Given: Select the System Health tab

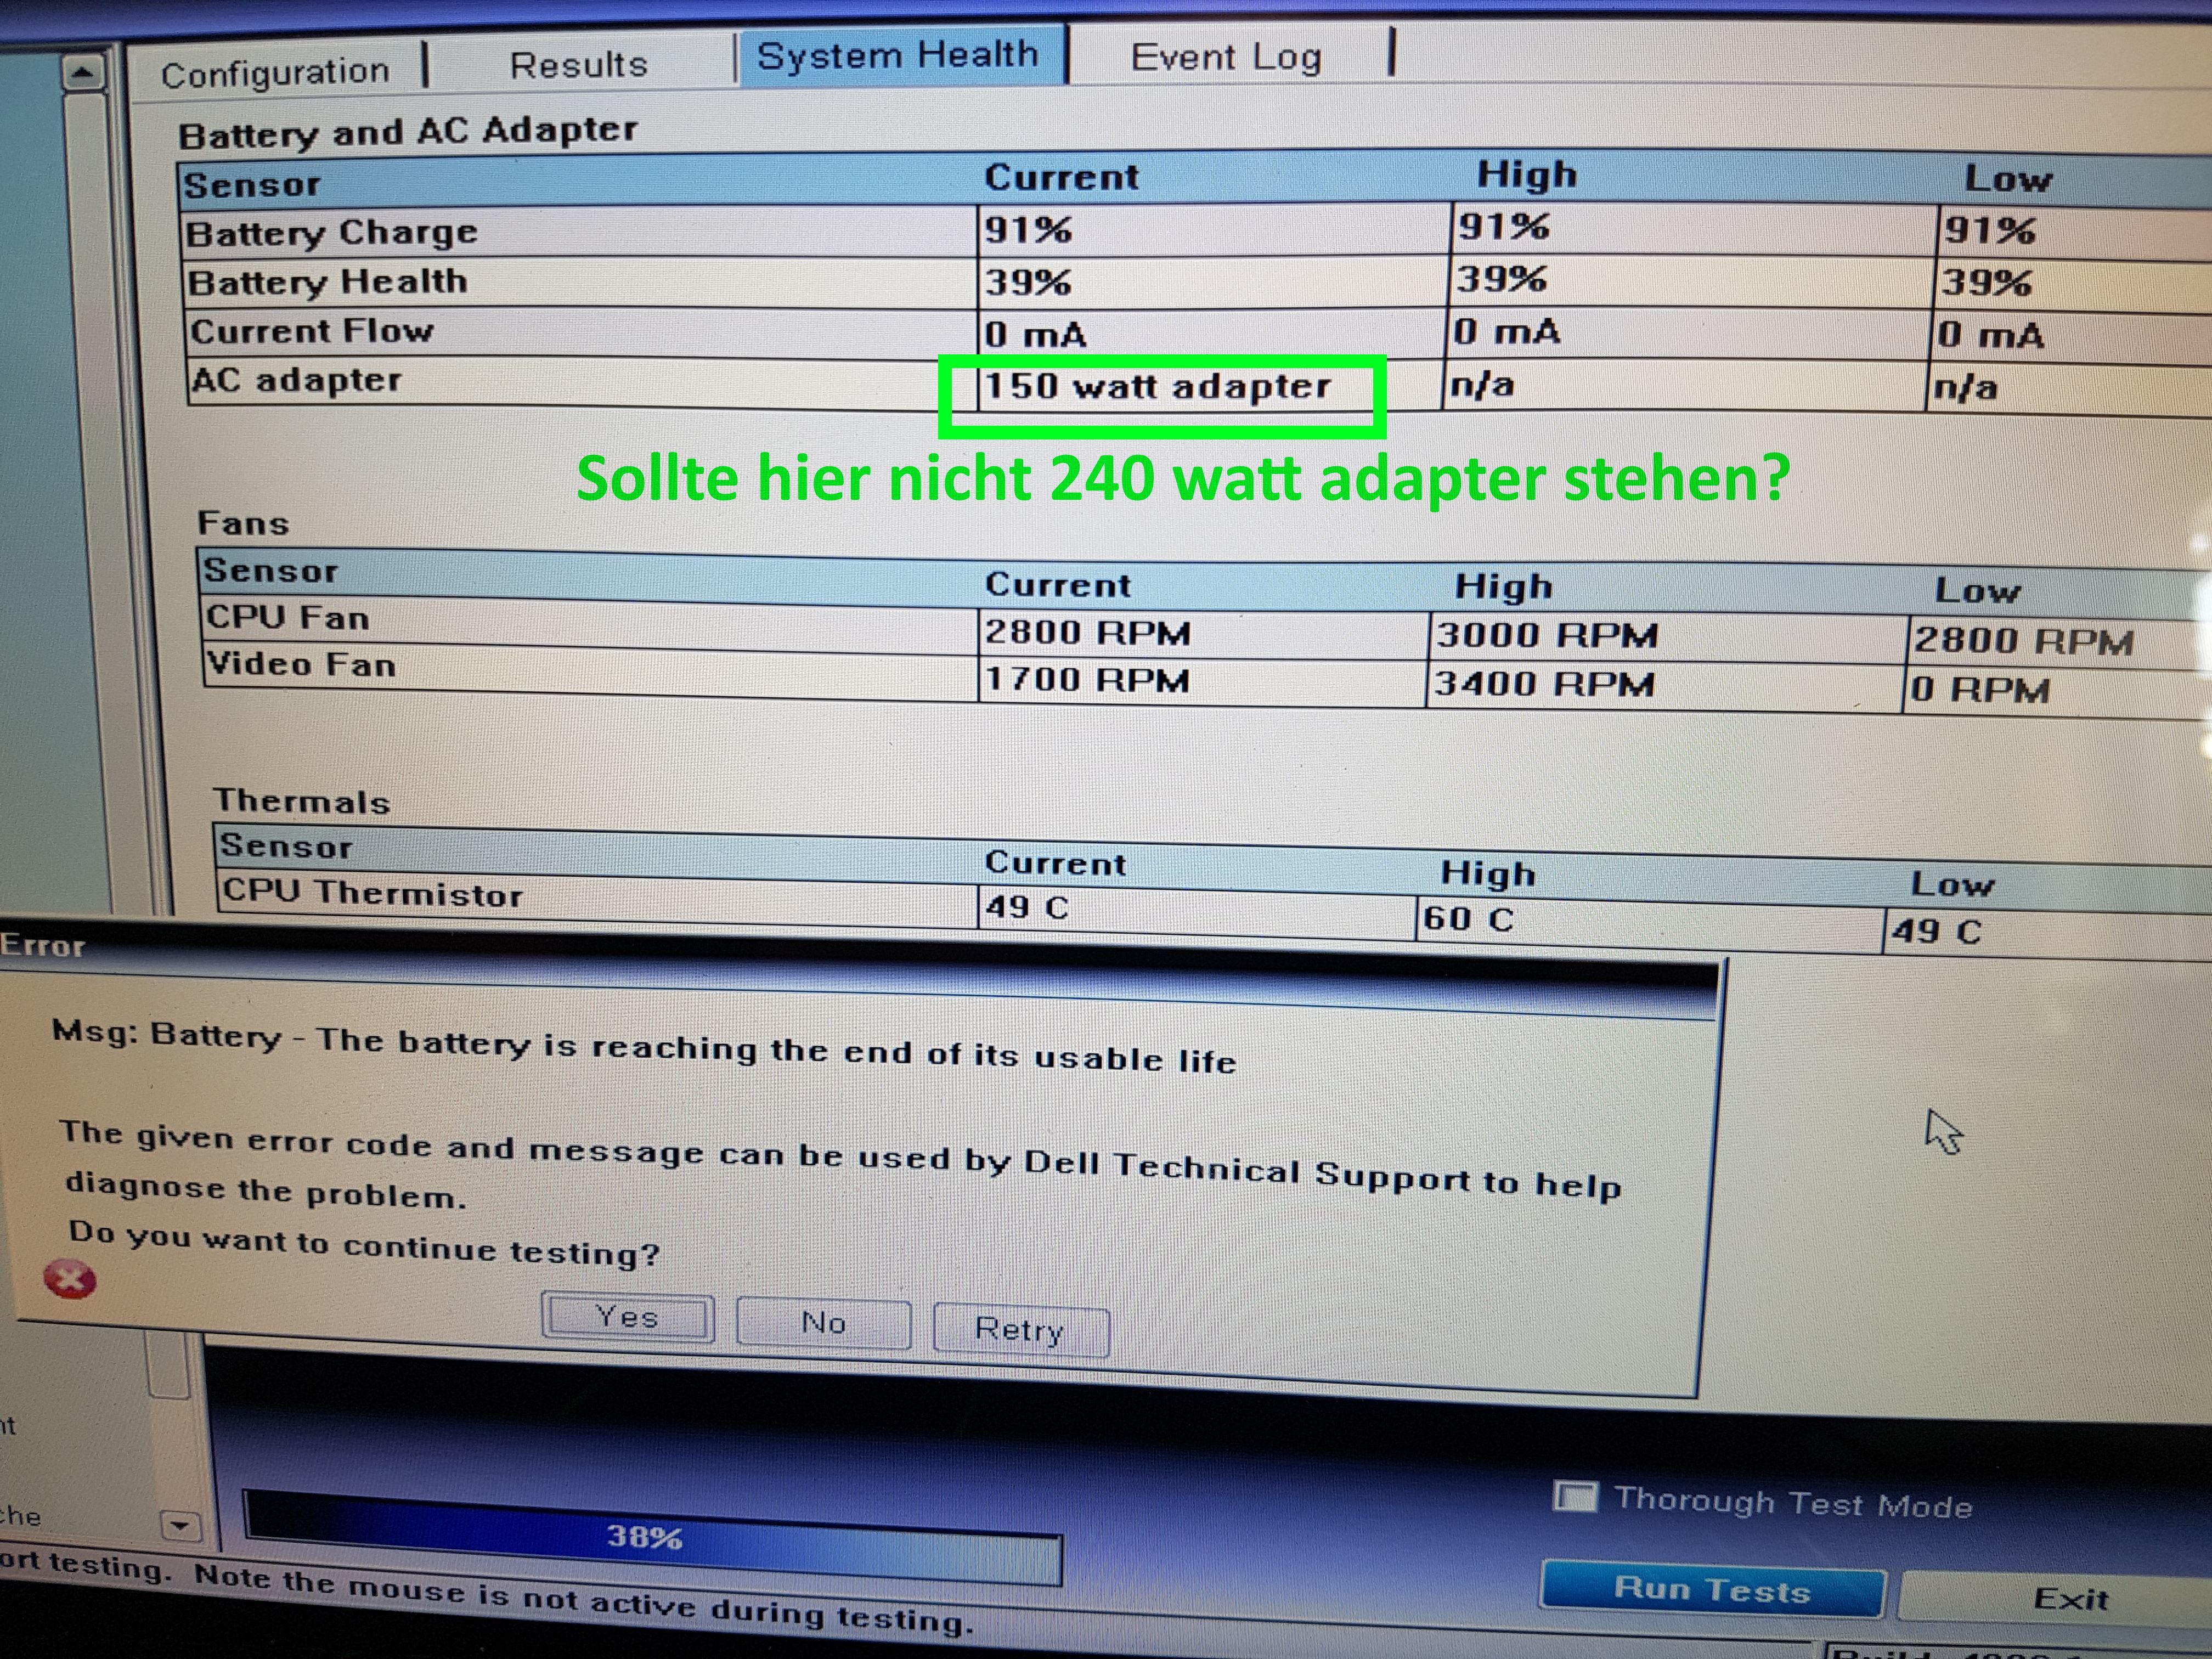Looking at the screenshot, I should coord(897,56).
